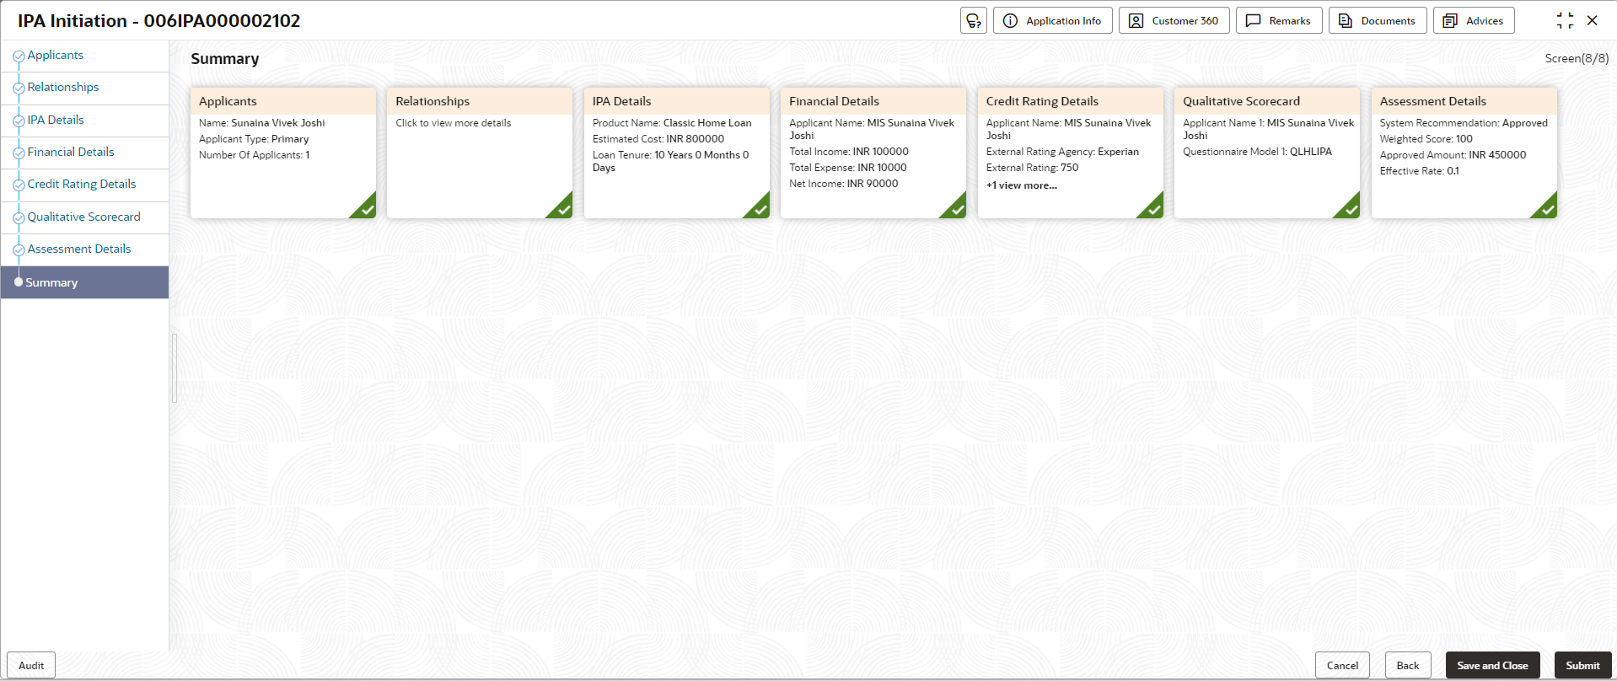This screenshot has width=1617, height=681.
Task: Click green checkmark on Credit Rating Details card
Action: (1154, 209)
